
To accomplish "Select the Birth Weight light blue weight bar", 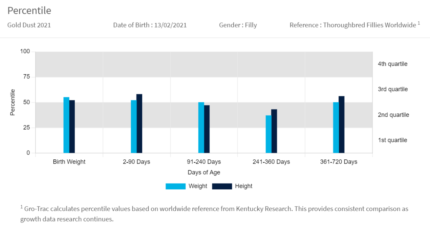I will 66,125.
